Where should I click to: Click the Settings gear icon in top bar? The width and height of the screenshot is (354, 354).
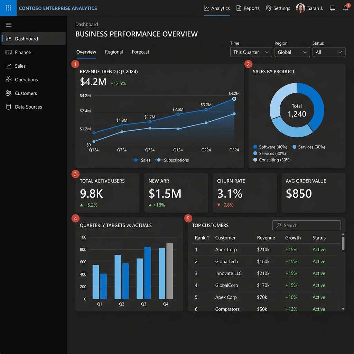[x=268, y=8]
